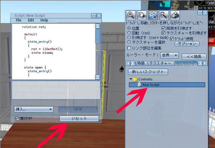Select the Focus magnifier tool
The height and width of the screenshot is (148, 215).
tap(131, 15)
